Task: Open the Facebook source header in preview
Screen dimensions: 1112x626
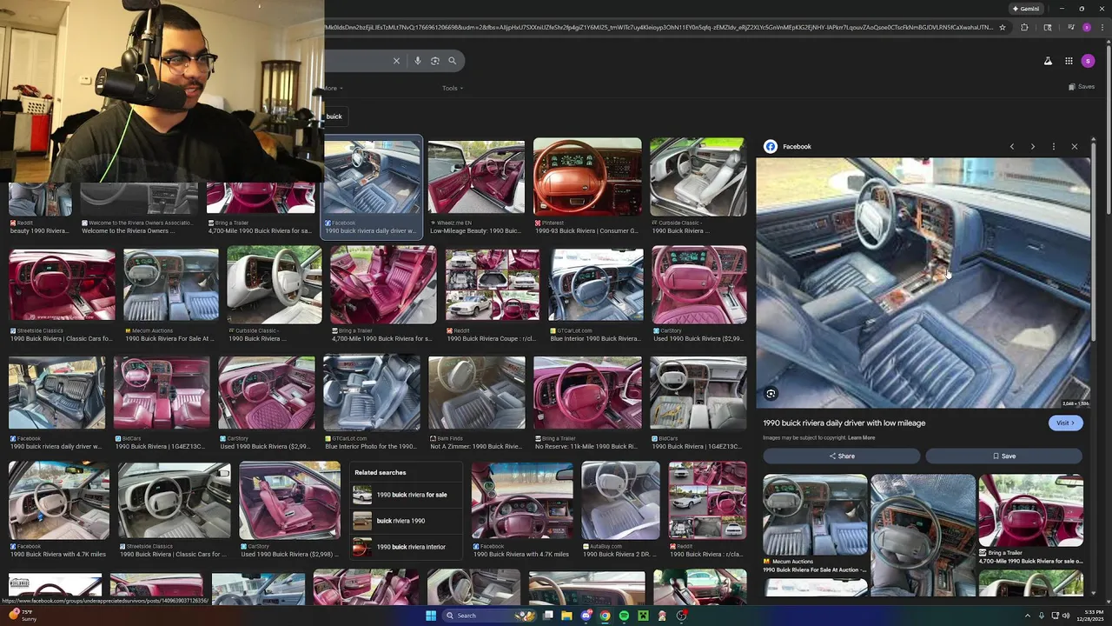Action: click(788, 146)
